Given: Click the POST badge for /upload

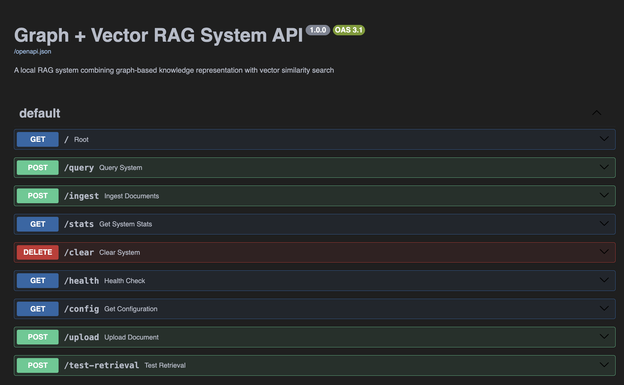Looking at the screenshot, I should pos(38,337).
